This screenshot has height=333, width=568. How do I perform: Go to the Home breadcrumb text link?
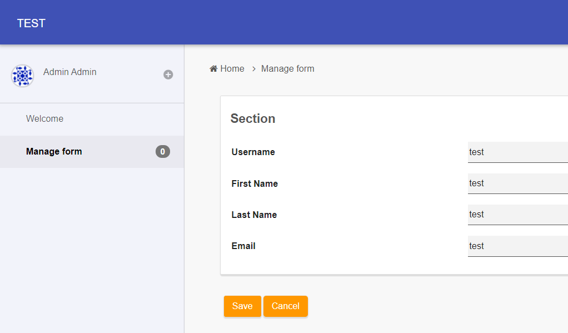tap(232, 69)
